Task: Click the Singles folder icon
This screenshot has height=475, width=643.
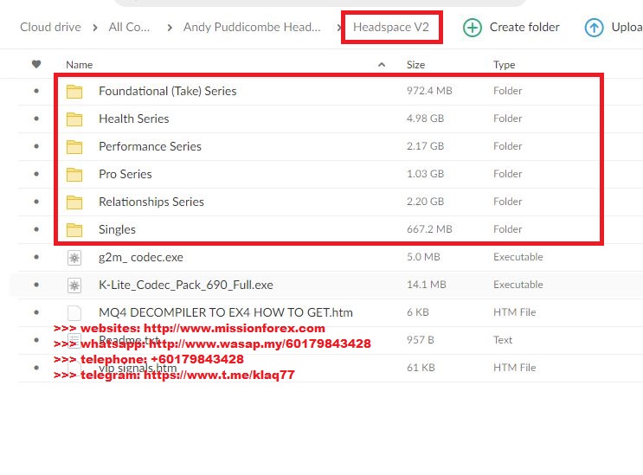Action: point(74,230)
